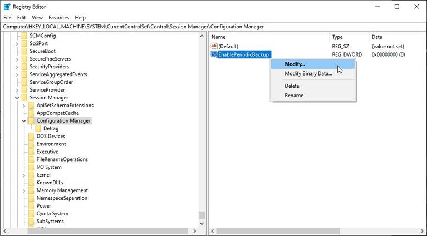Image resolution: width=427 pixels, height=236 pixels.
Task: Choose Modify... from the context menu
Action: [313, 64]
